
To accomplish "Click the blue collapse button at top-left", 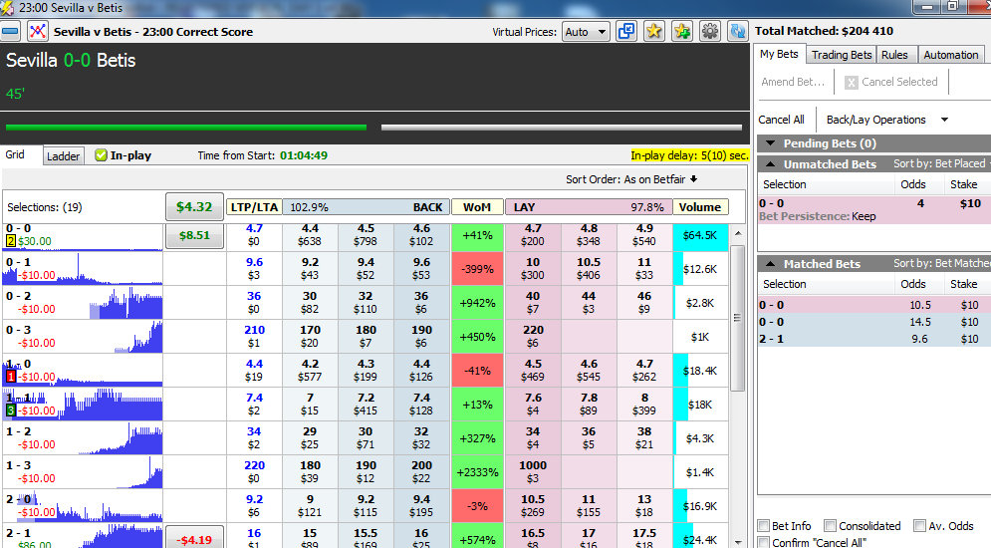I will click(11, 31).
